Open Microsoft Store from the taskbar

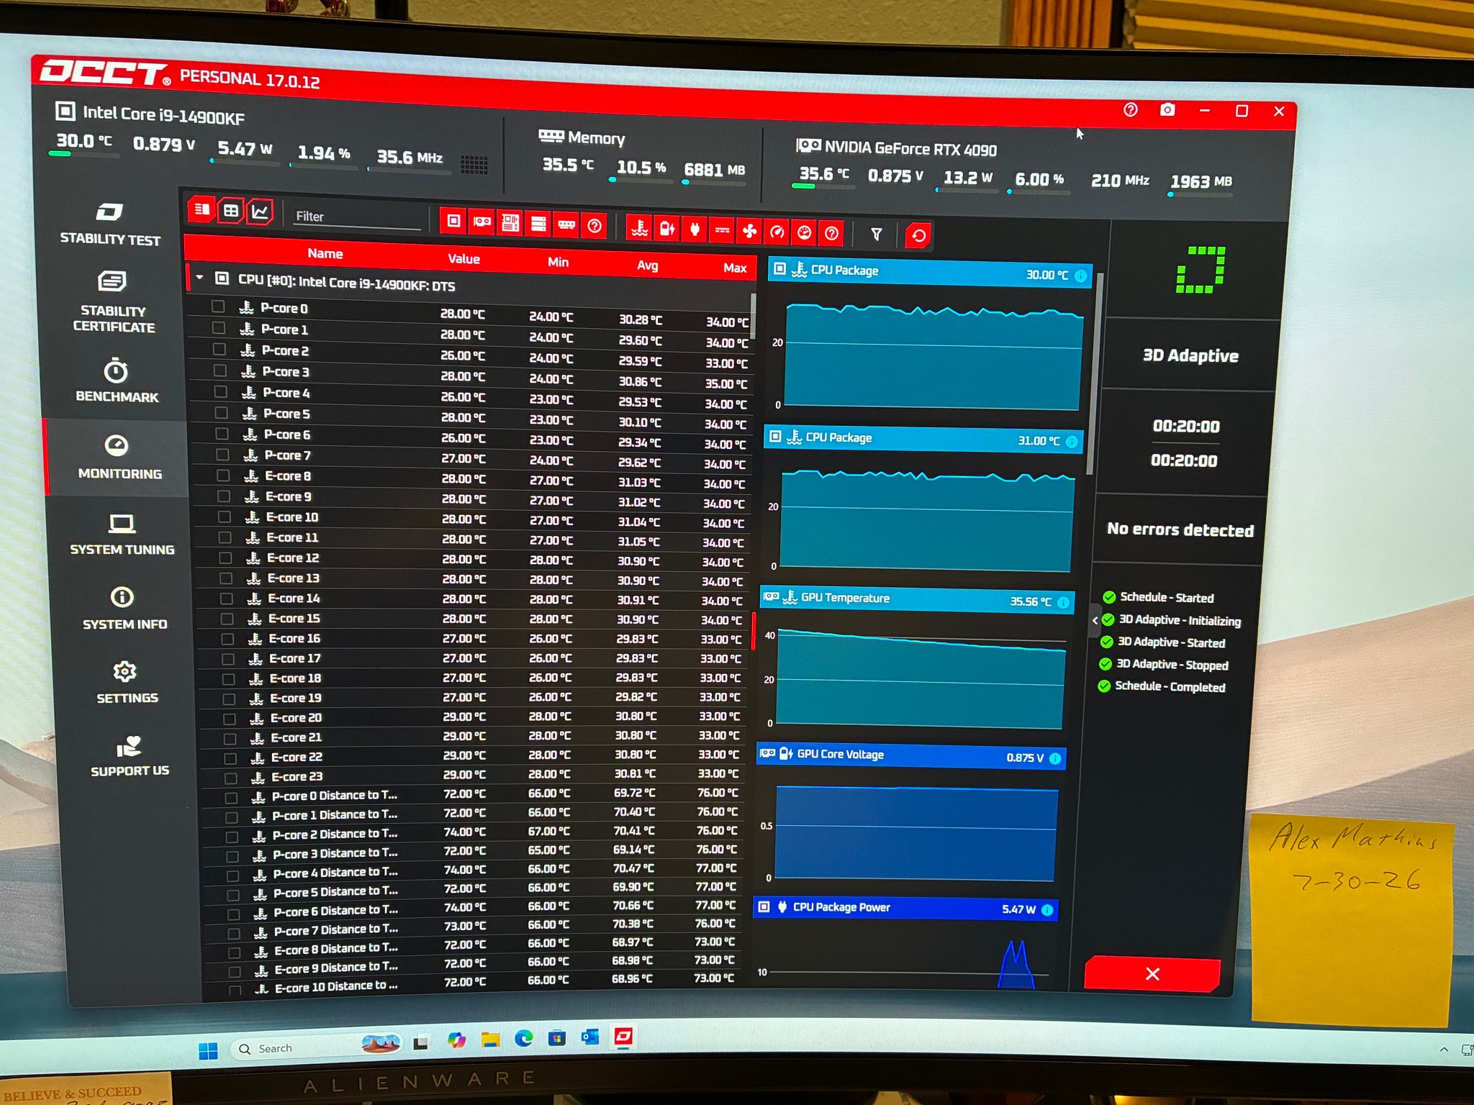[557, 1037]
